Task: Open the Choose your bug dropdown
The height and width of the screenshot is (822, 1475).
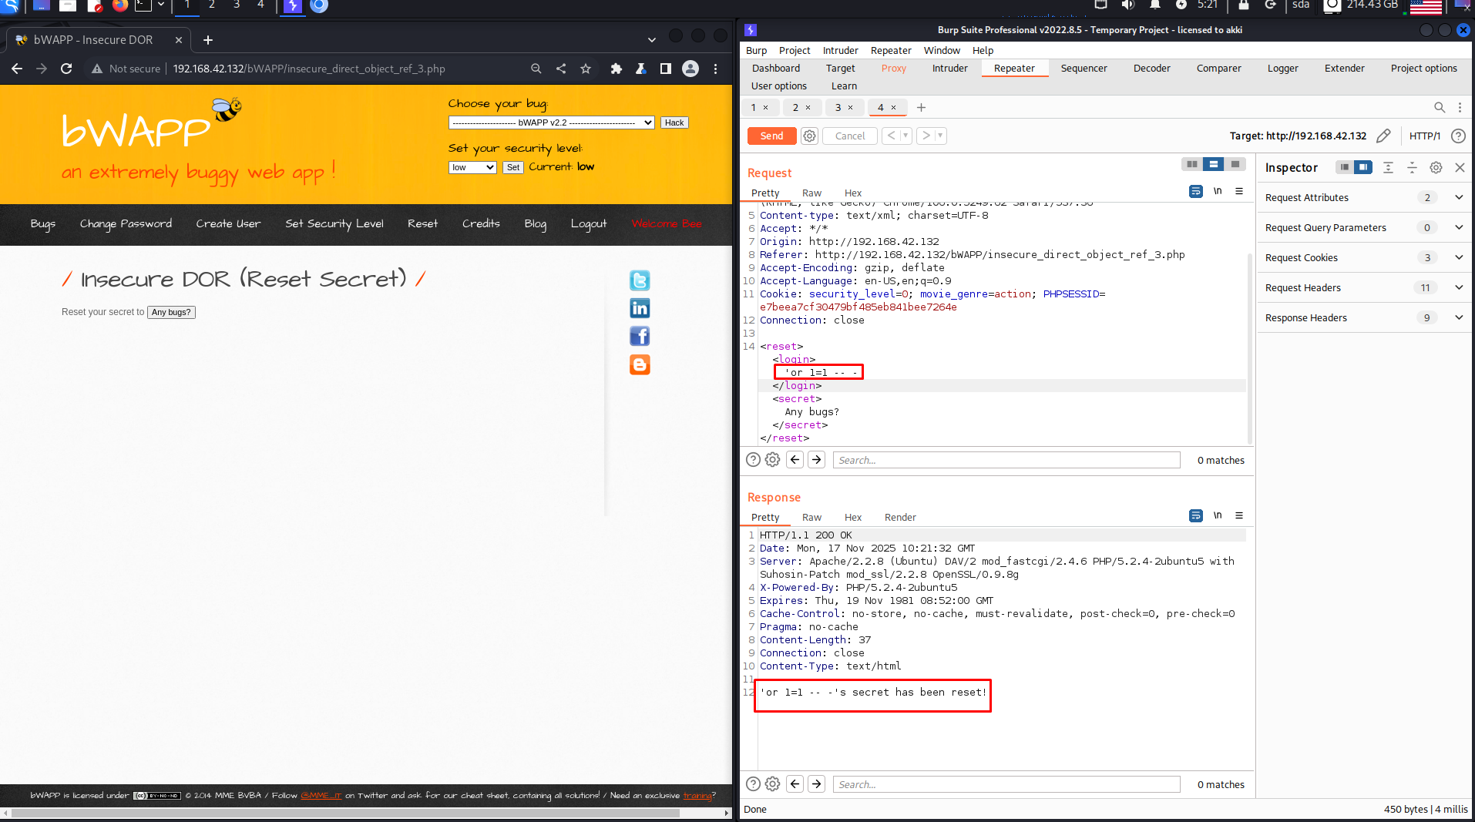Action: point(551,122)
